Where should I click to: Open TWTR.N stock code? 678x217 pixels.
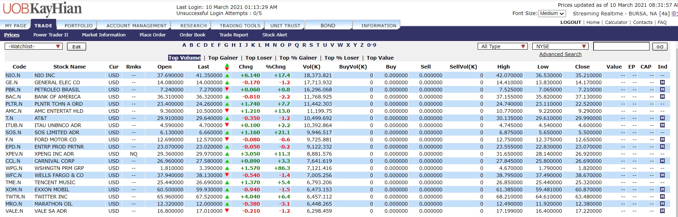[x=15, y=197]
